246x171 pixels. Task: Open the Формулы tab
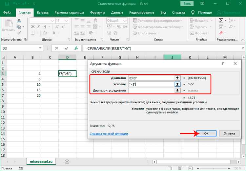click(97, 12)
